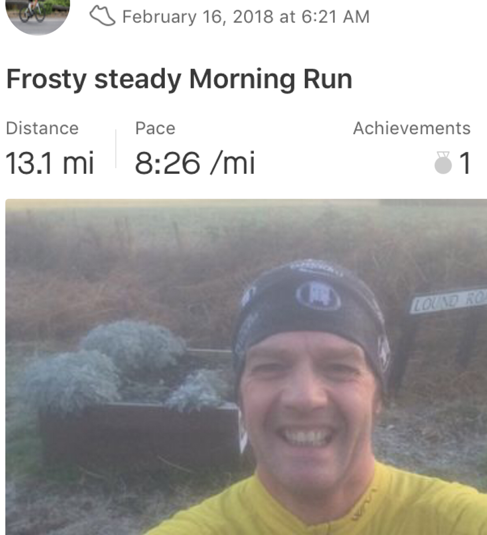Click the Distance label

(42, 128)
